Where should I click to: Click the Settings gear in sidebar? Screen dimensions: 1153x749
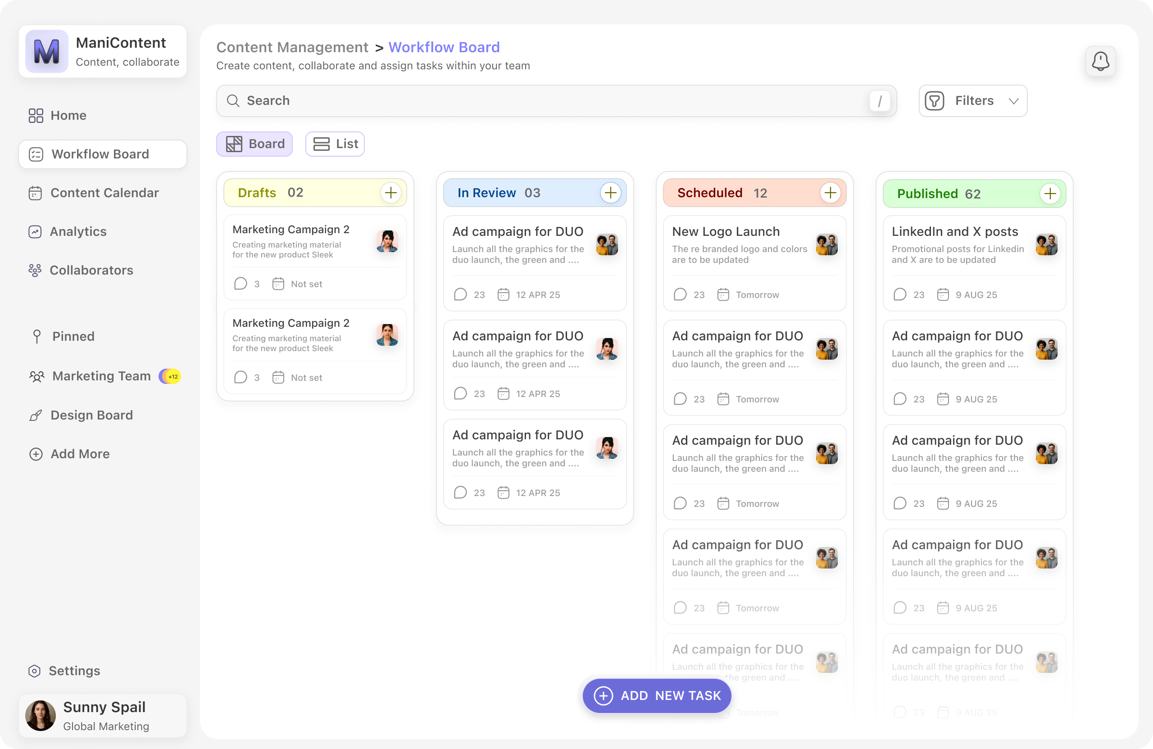click(34, 671)
